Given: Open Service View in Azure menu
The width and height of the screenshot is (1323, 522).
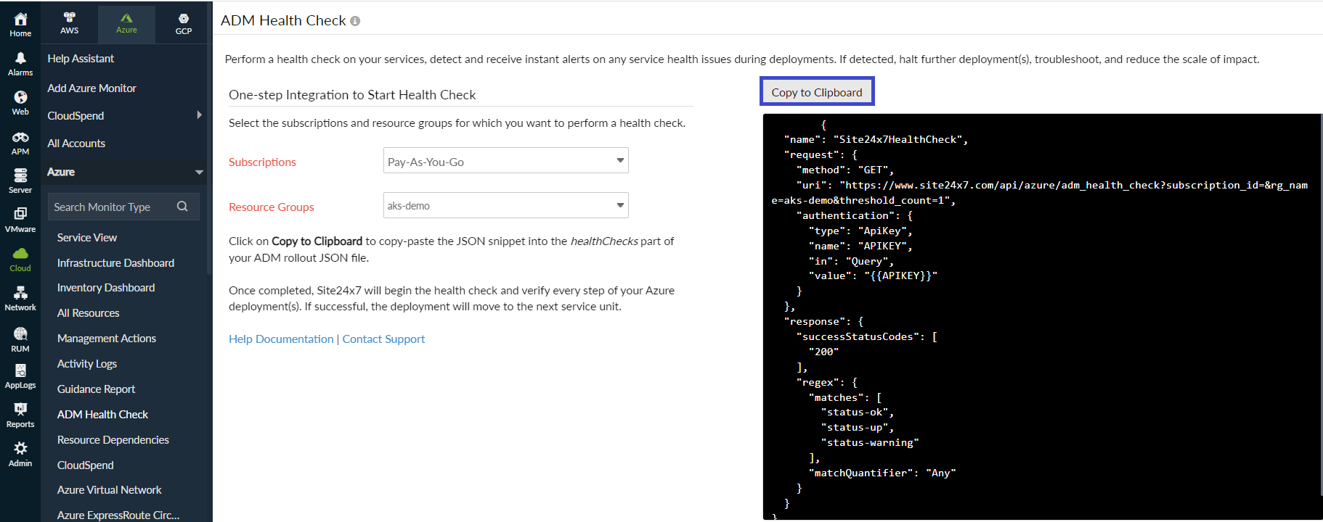Looking at the screenshot, I should coord(87,238).
